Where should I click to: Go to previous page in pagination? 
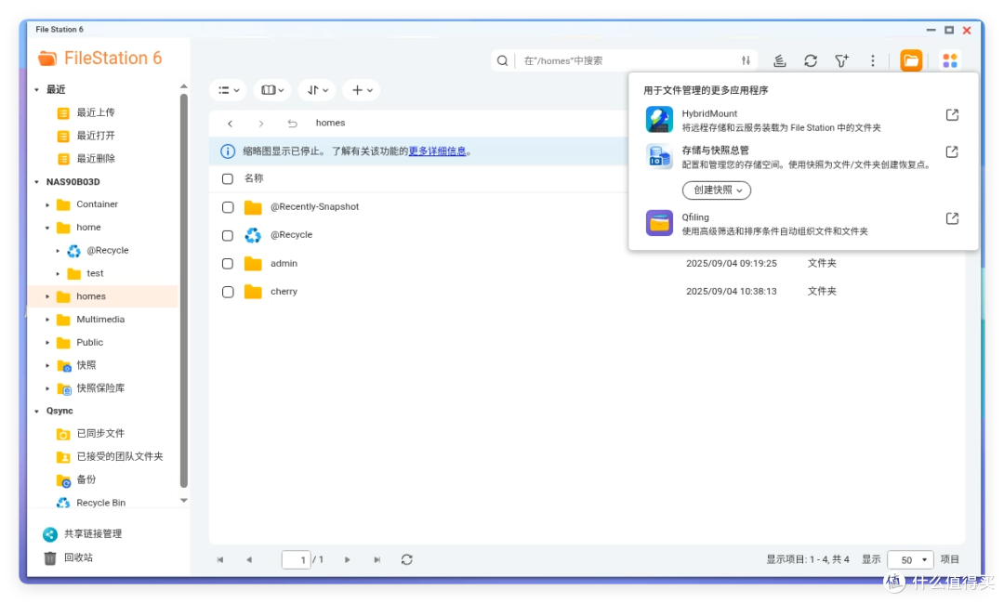coord(249,559)
